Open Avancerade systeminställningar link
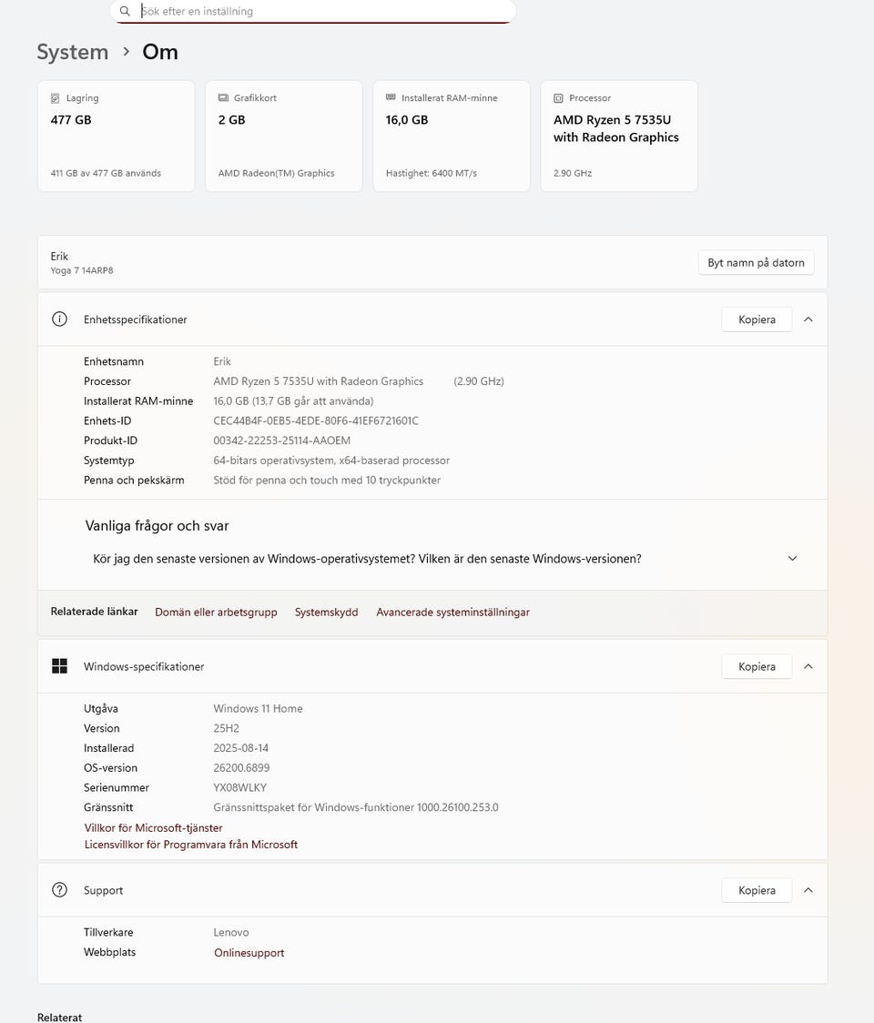The image size is (874, 1023). (452, 613)
